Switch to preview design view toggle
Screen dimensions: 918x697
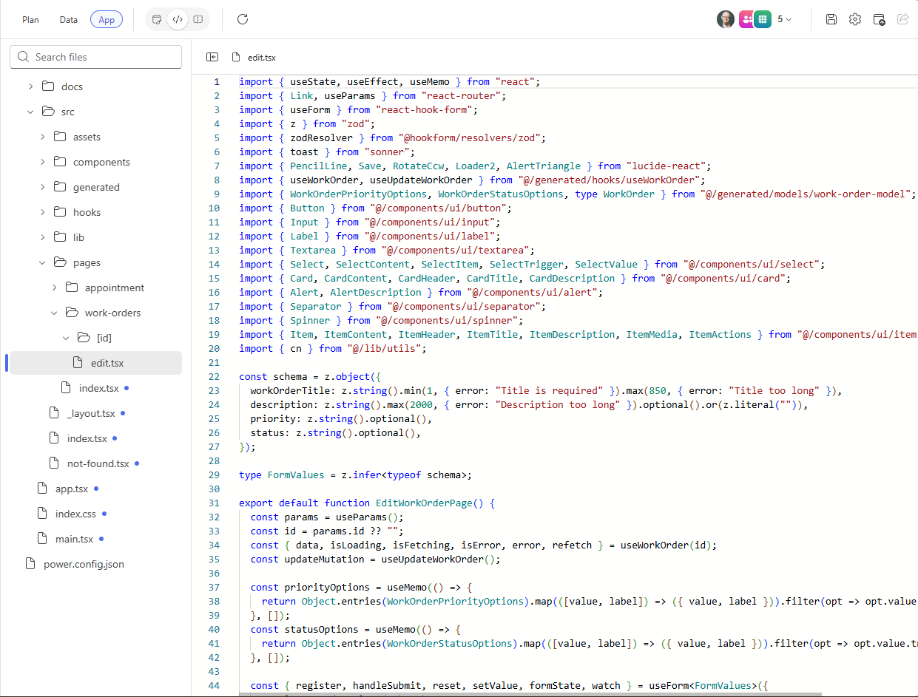[x=157, y=19]
